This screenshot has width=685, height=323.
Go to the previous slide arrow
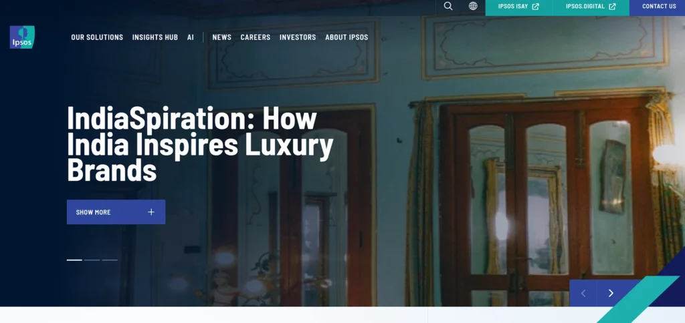click(x=583, y=293)
